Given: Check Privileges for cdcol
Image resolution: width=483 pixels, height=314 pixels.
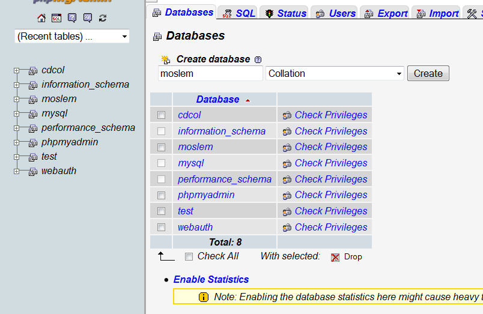Looking at the screenshot, I should click(x=331, y=115).
